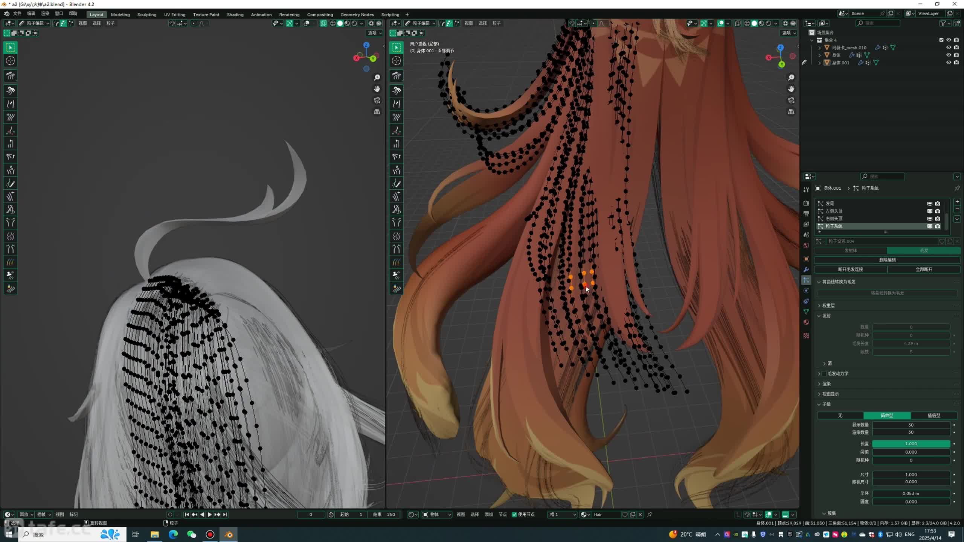964x542 pixels.
Task: Open the 槽 1 material slot dropdown
Action: 562,515
